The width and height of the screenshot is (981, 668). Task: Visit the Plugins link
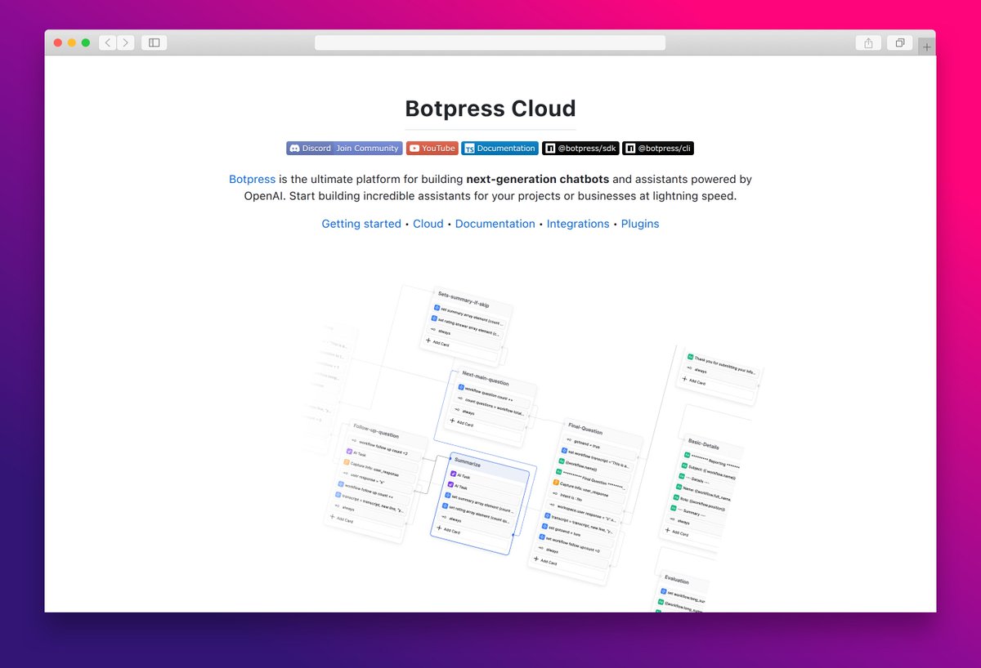coord(640,223)
